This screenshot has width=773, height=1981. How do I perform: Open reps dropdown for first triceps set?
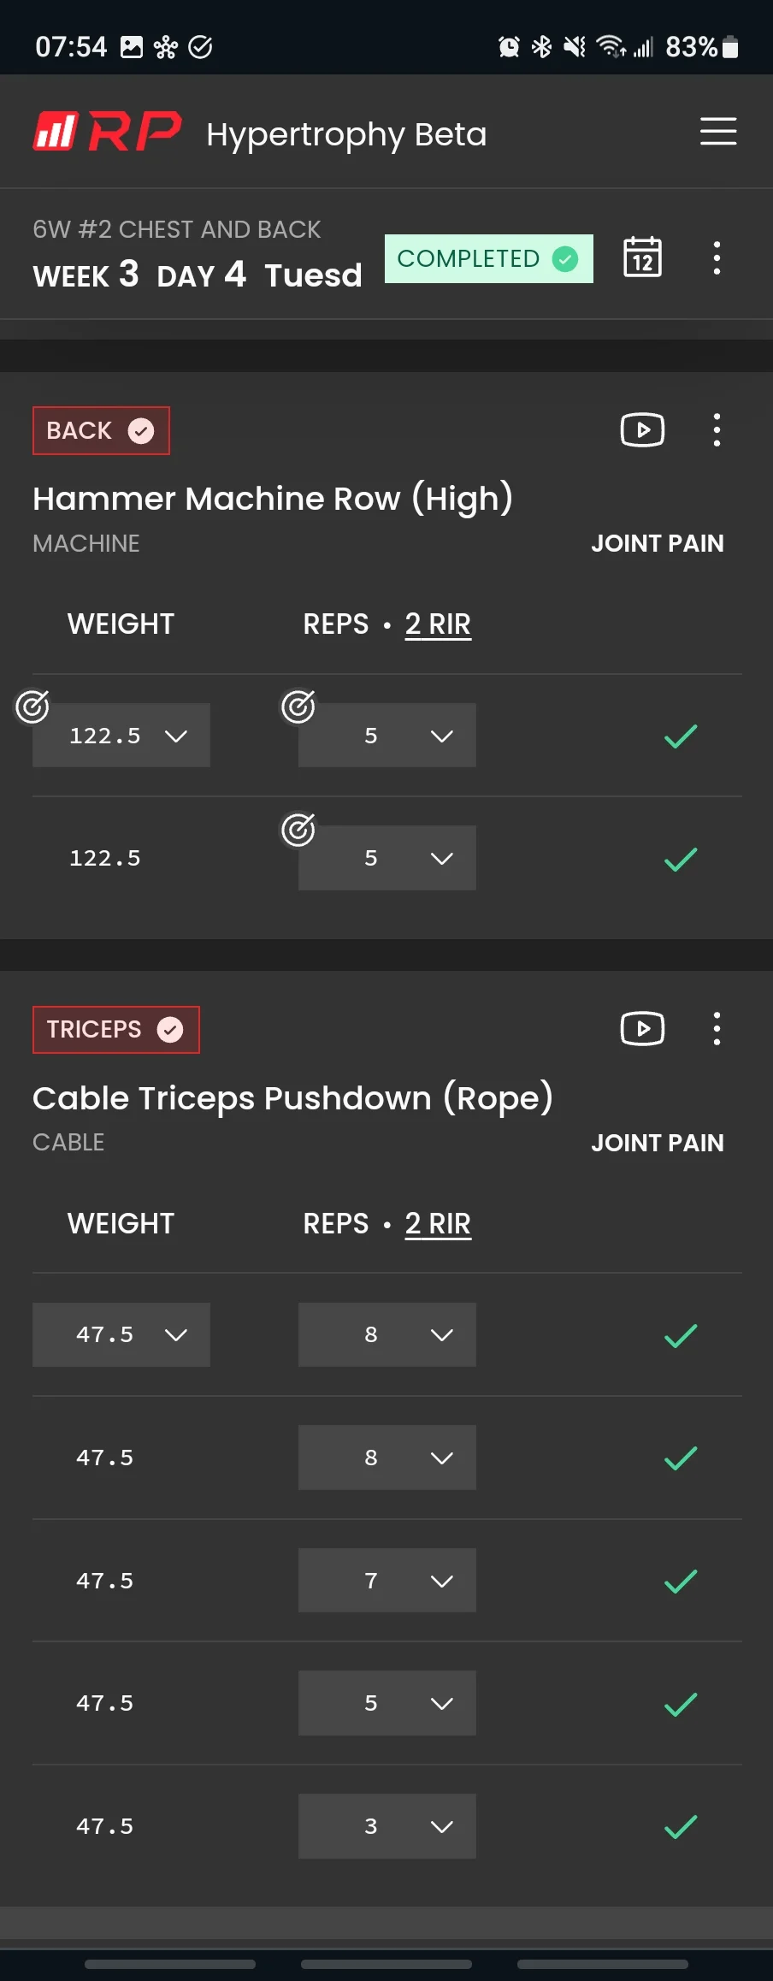[x=386, y=1334]
